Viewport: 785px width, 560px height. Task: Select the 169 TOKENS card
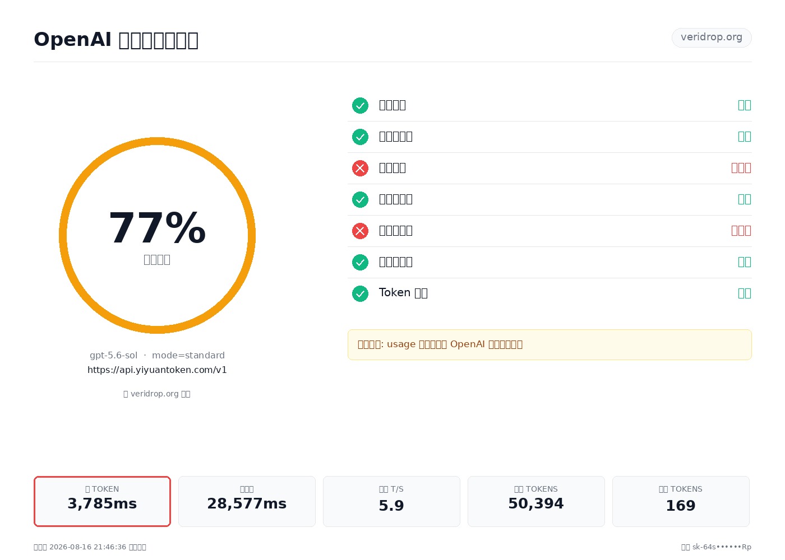click(681, 501)
